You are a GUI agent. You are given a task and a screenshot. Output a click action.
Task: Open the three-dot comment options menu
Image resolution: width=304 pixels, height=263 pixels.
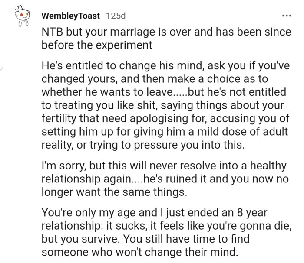[x=287, y=16]
